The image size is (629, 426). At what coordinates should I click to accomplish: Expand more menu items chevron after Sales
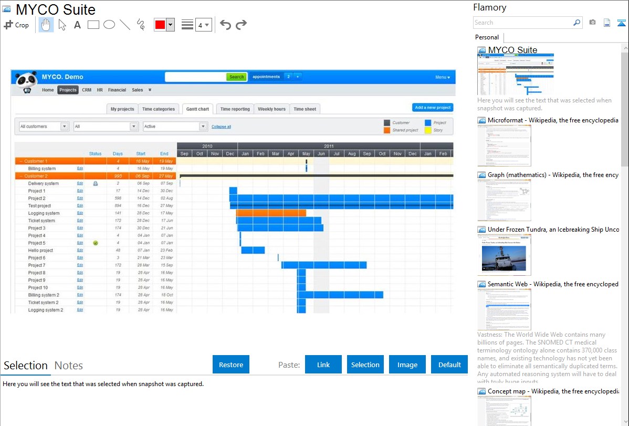click(x=150, y=90)
